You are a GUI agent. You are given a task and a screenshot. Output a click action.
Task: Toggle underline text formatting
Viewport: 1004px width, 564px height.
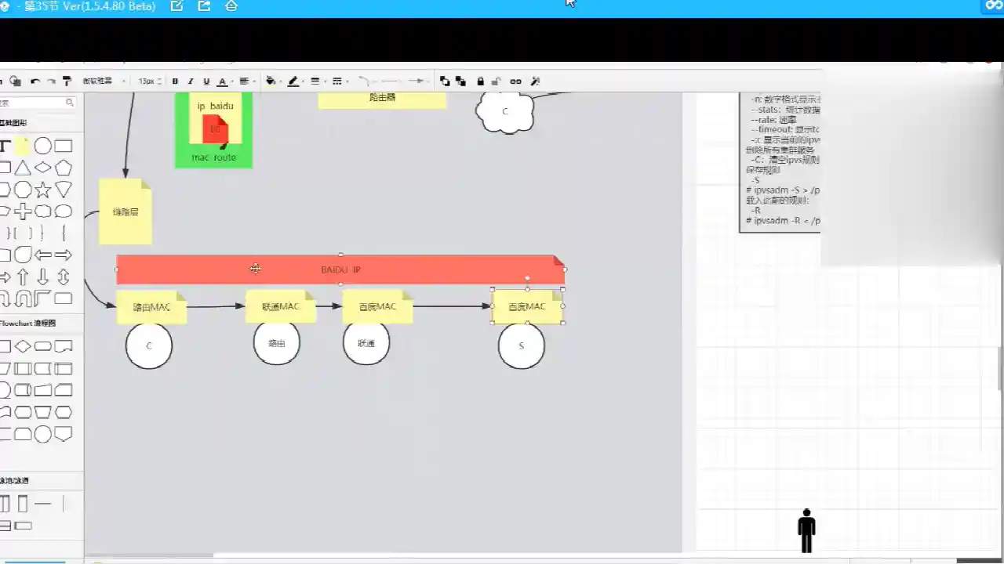tap(206, 81)
